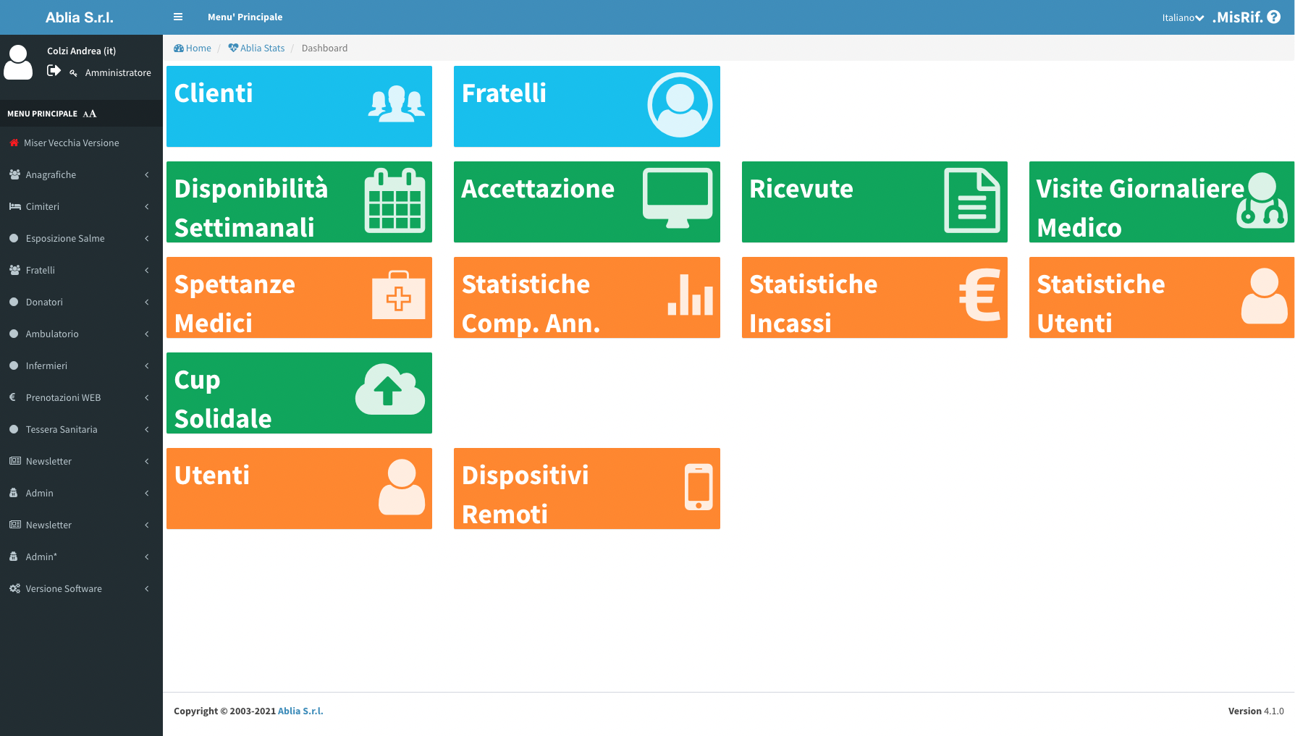This screenshot has height=736, width=1295.
Task: Open the Ablia S.r.l. footer link
Action: pyautogui.click(x=300, y=711)
